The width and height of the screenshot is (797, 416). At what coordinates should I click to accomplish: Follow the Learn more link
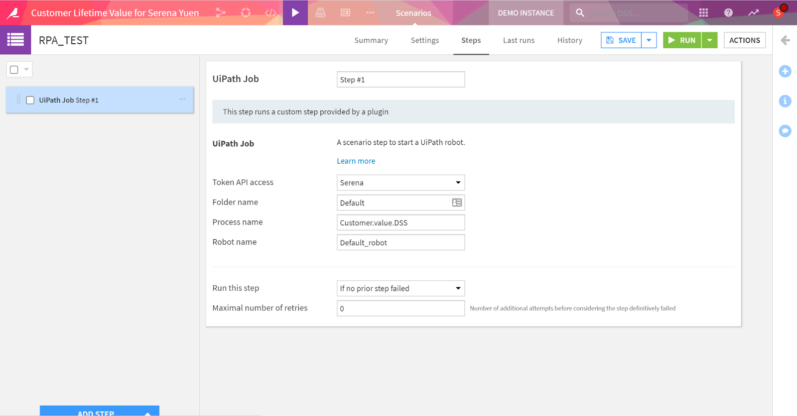point(356,161)
